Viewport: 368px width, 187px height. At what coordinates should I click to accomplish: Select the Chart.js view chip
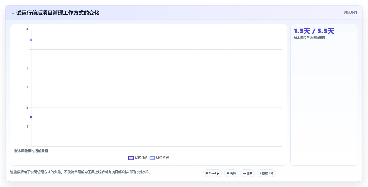click(212, 173)
